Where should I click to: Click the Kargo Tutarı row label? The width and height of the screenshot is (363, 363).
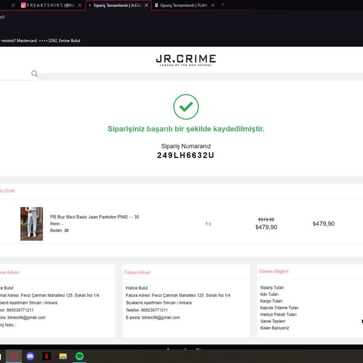[x=271, y=301]
